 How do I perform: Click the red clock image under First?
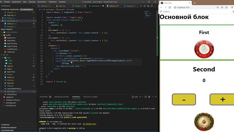click(x=204, y=49)
